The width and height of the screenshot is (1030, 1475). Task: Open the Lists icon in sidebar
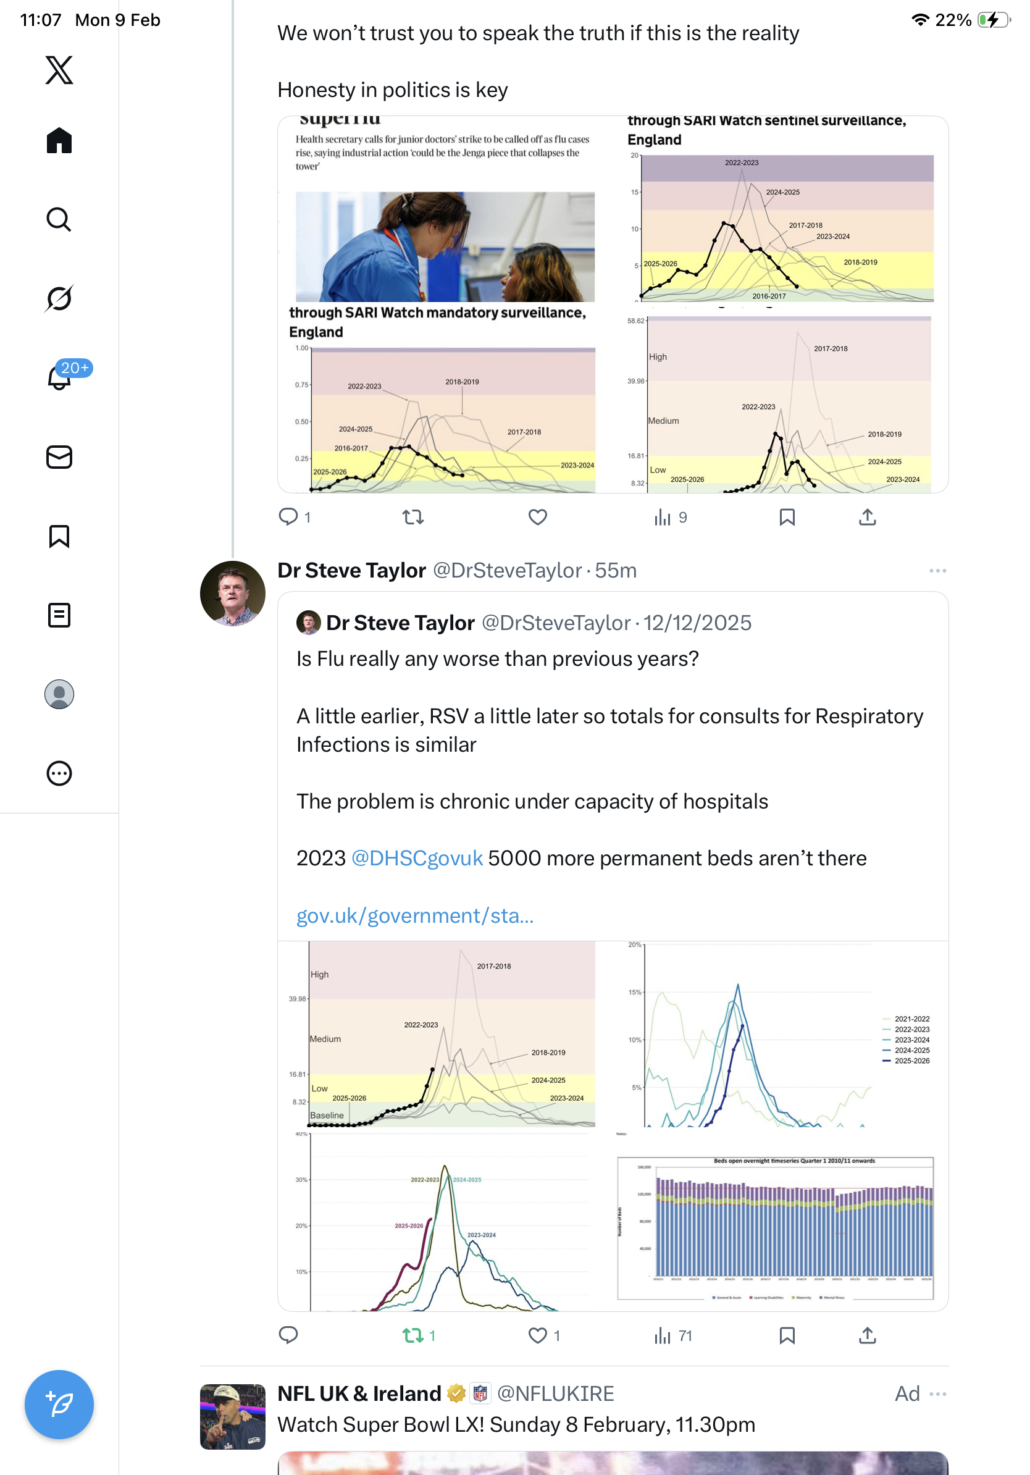tap(59, 615)
